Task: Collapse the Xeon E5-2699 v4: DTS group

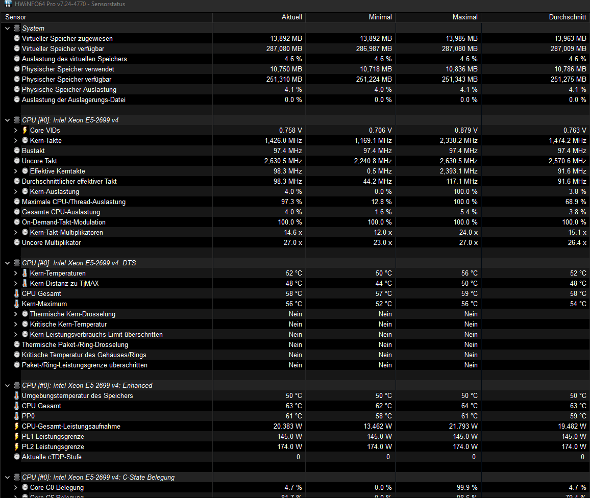Action: [x=8, y=263]
